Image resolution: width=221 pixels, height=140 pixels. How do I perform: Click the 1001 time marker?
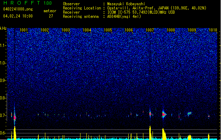tap(24, 30)
